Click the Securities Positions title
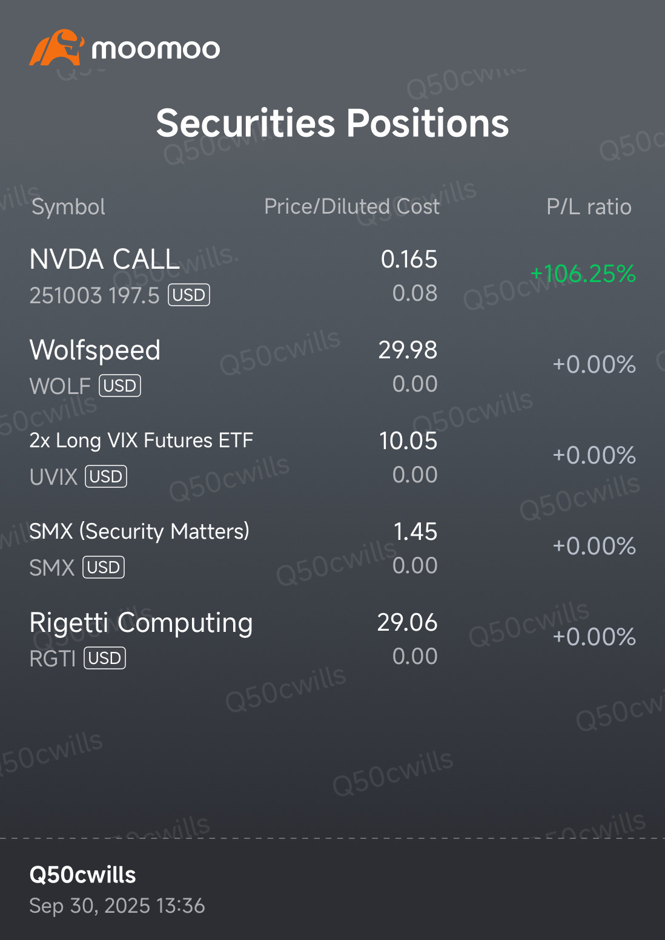 click(332, 123)
